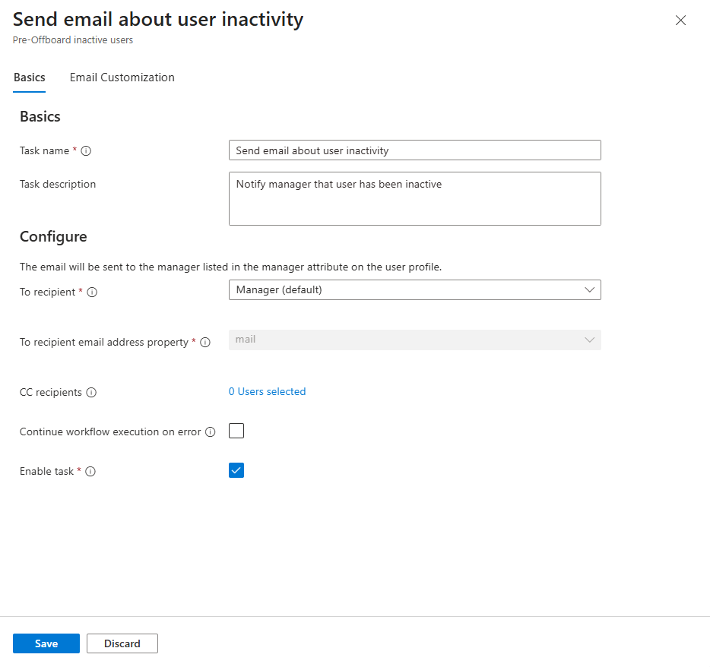Click the disabled mail property dropdown

(414, 340)
